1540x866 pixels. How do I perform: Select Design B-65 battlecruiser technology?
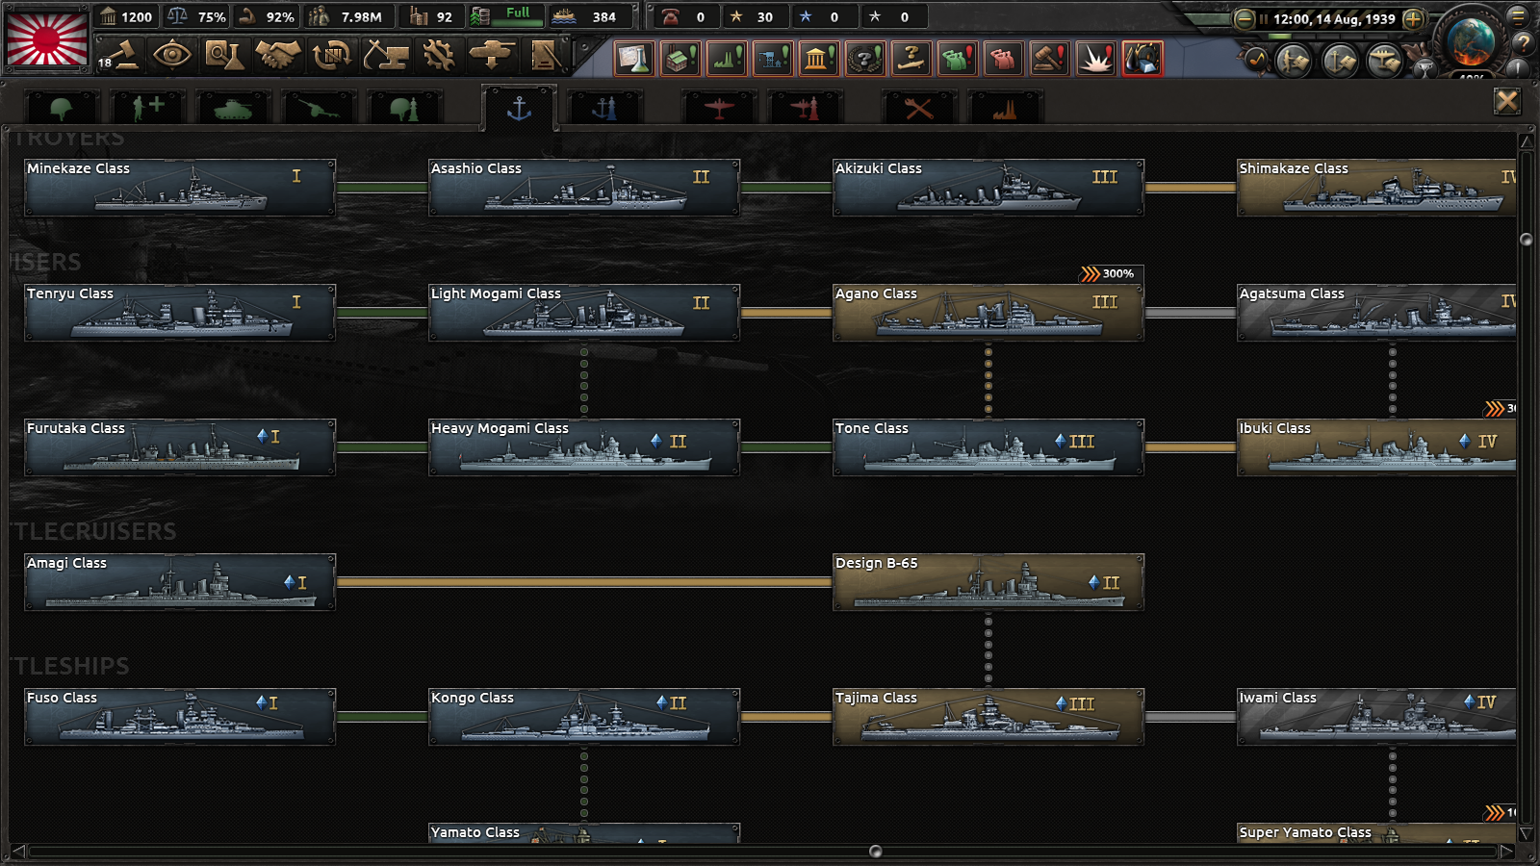pyautogui.click(x=988, y=582)
